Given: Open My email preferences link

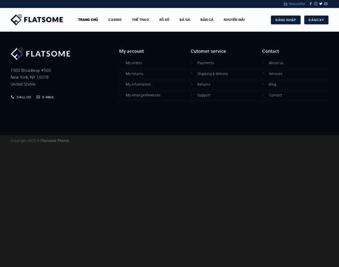Looking at the screenshot, I should 143,95.
